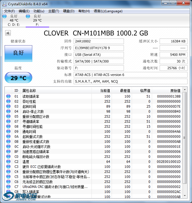Image resolution: width=192 pixels, height=203 pixels.
Task: Click raw value 0000000064A6
Action: point(169,131)
